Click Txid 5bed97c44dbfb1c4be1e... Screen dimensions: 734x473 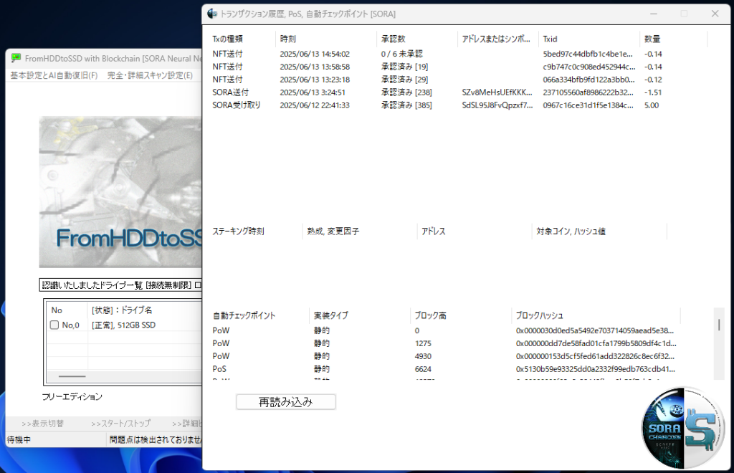click(x=588, y=54)
